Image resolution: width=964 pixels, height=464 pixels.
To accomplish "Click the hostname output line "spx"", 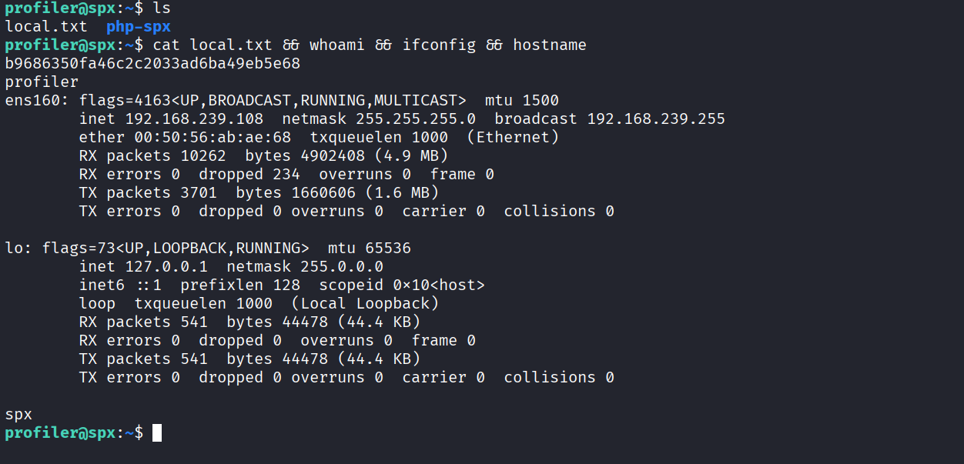I will click(18, 415).
